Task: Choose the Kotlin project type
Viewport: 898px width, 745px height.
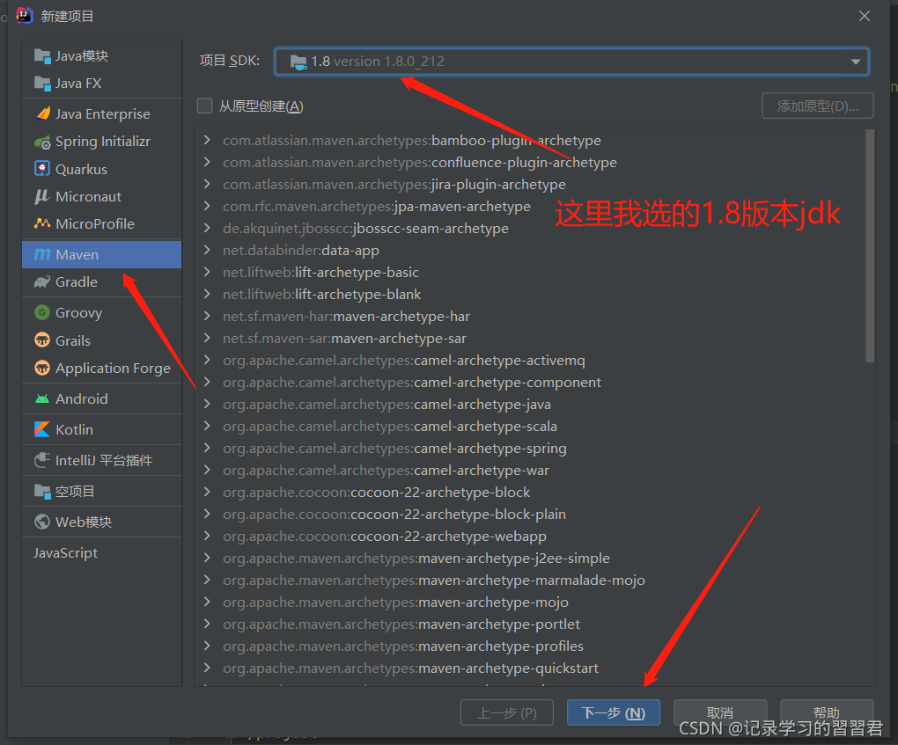Action: coord(102,430)
